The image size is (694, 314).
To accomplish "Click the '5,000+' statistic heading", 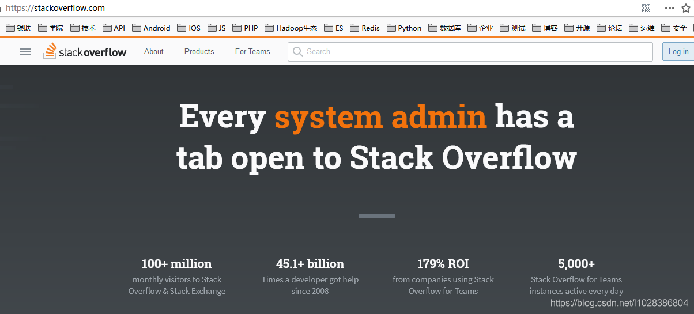I will (x=576, y=264).
